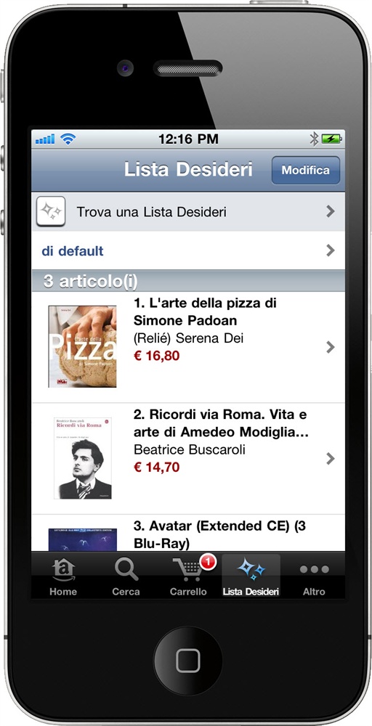The image size is (372, 726).
Task: Tap the sparkle icon beside Trova una Lista Desideri
Action: (50, 211)
